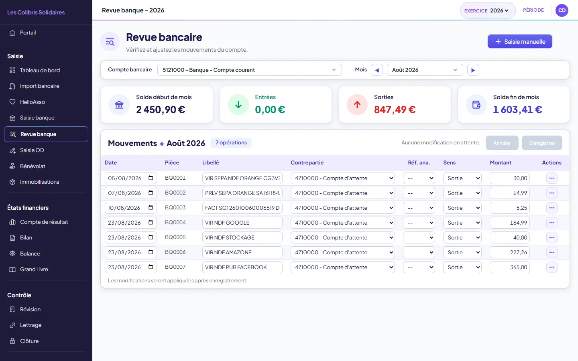This screenshot has width=578, height=361.
Task: Open Sens dropdown for row BQ0002
Action: pyautogui.click(x=462, y=193)
